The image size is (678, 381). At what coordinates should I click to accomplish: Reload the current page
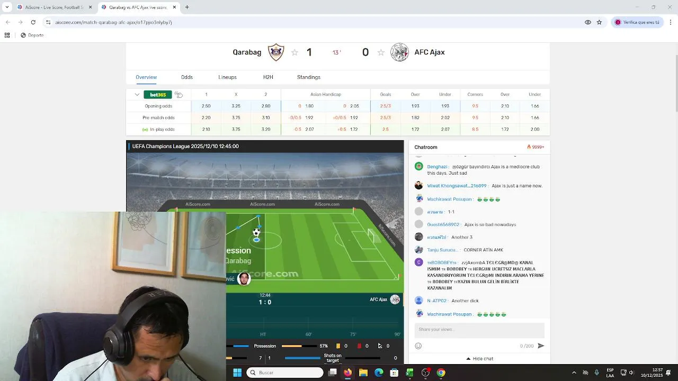click(x=33, y=22)
